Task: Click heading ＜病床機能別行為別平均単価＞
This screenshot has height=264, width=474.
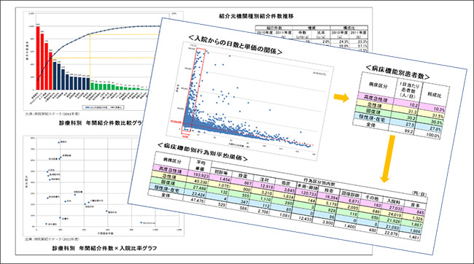Action: [x=202, y=152]
